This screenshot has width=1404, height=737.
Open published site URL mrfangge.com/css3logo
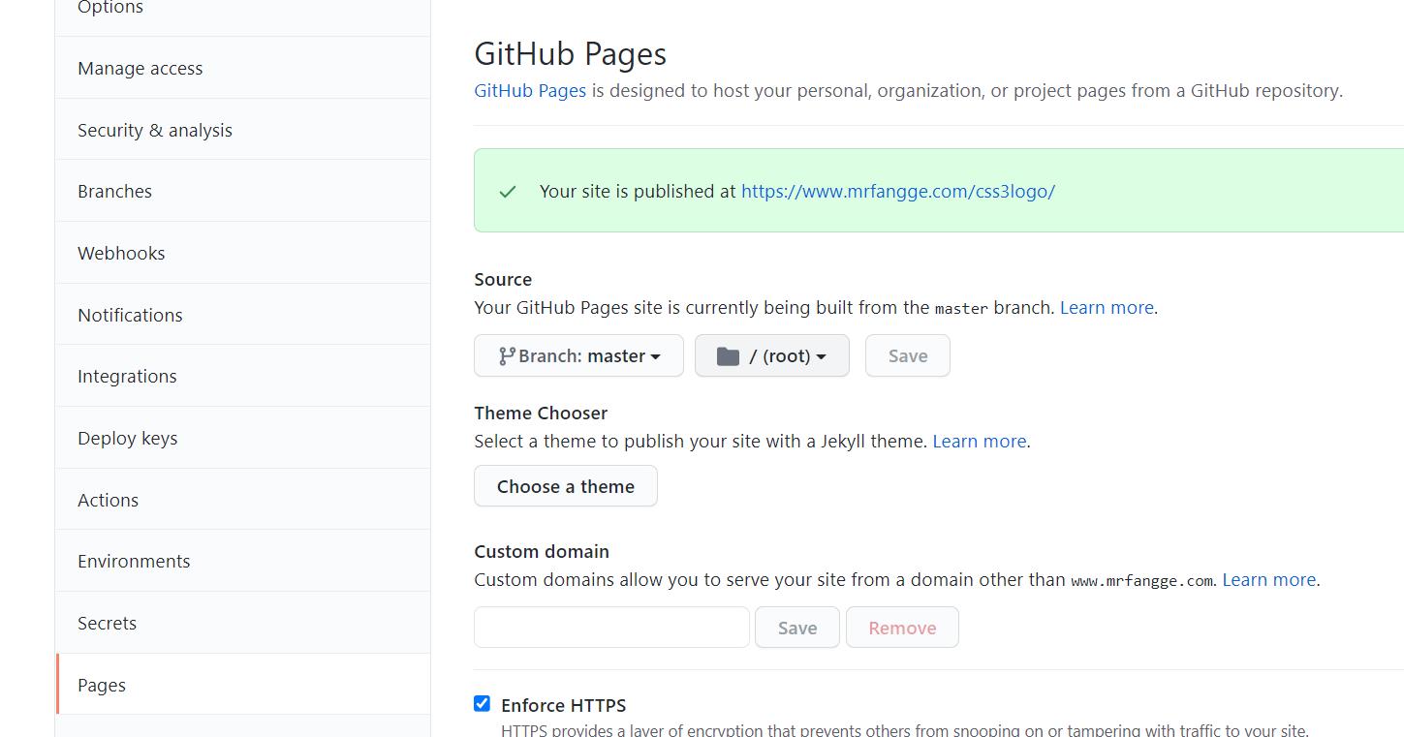pos(898,191)
